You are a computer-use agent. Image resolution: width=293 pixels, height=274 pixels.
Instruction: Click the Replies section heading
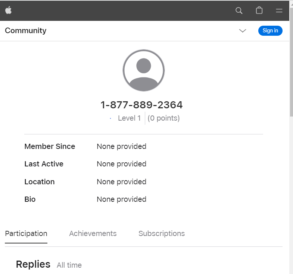tap(33, 264)
